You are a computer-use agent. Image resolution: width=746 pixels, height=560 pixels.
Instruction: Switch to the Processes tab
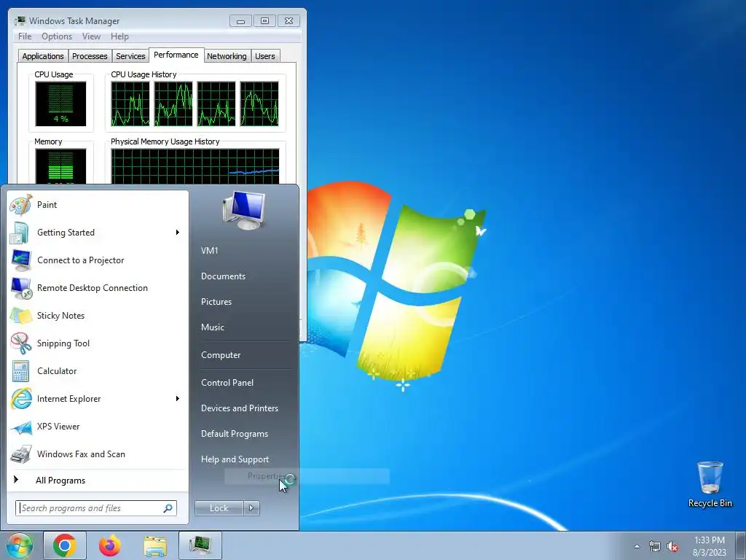point(90,55)
